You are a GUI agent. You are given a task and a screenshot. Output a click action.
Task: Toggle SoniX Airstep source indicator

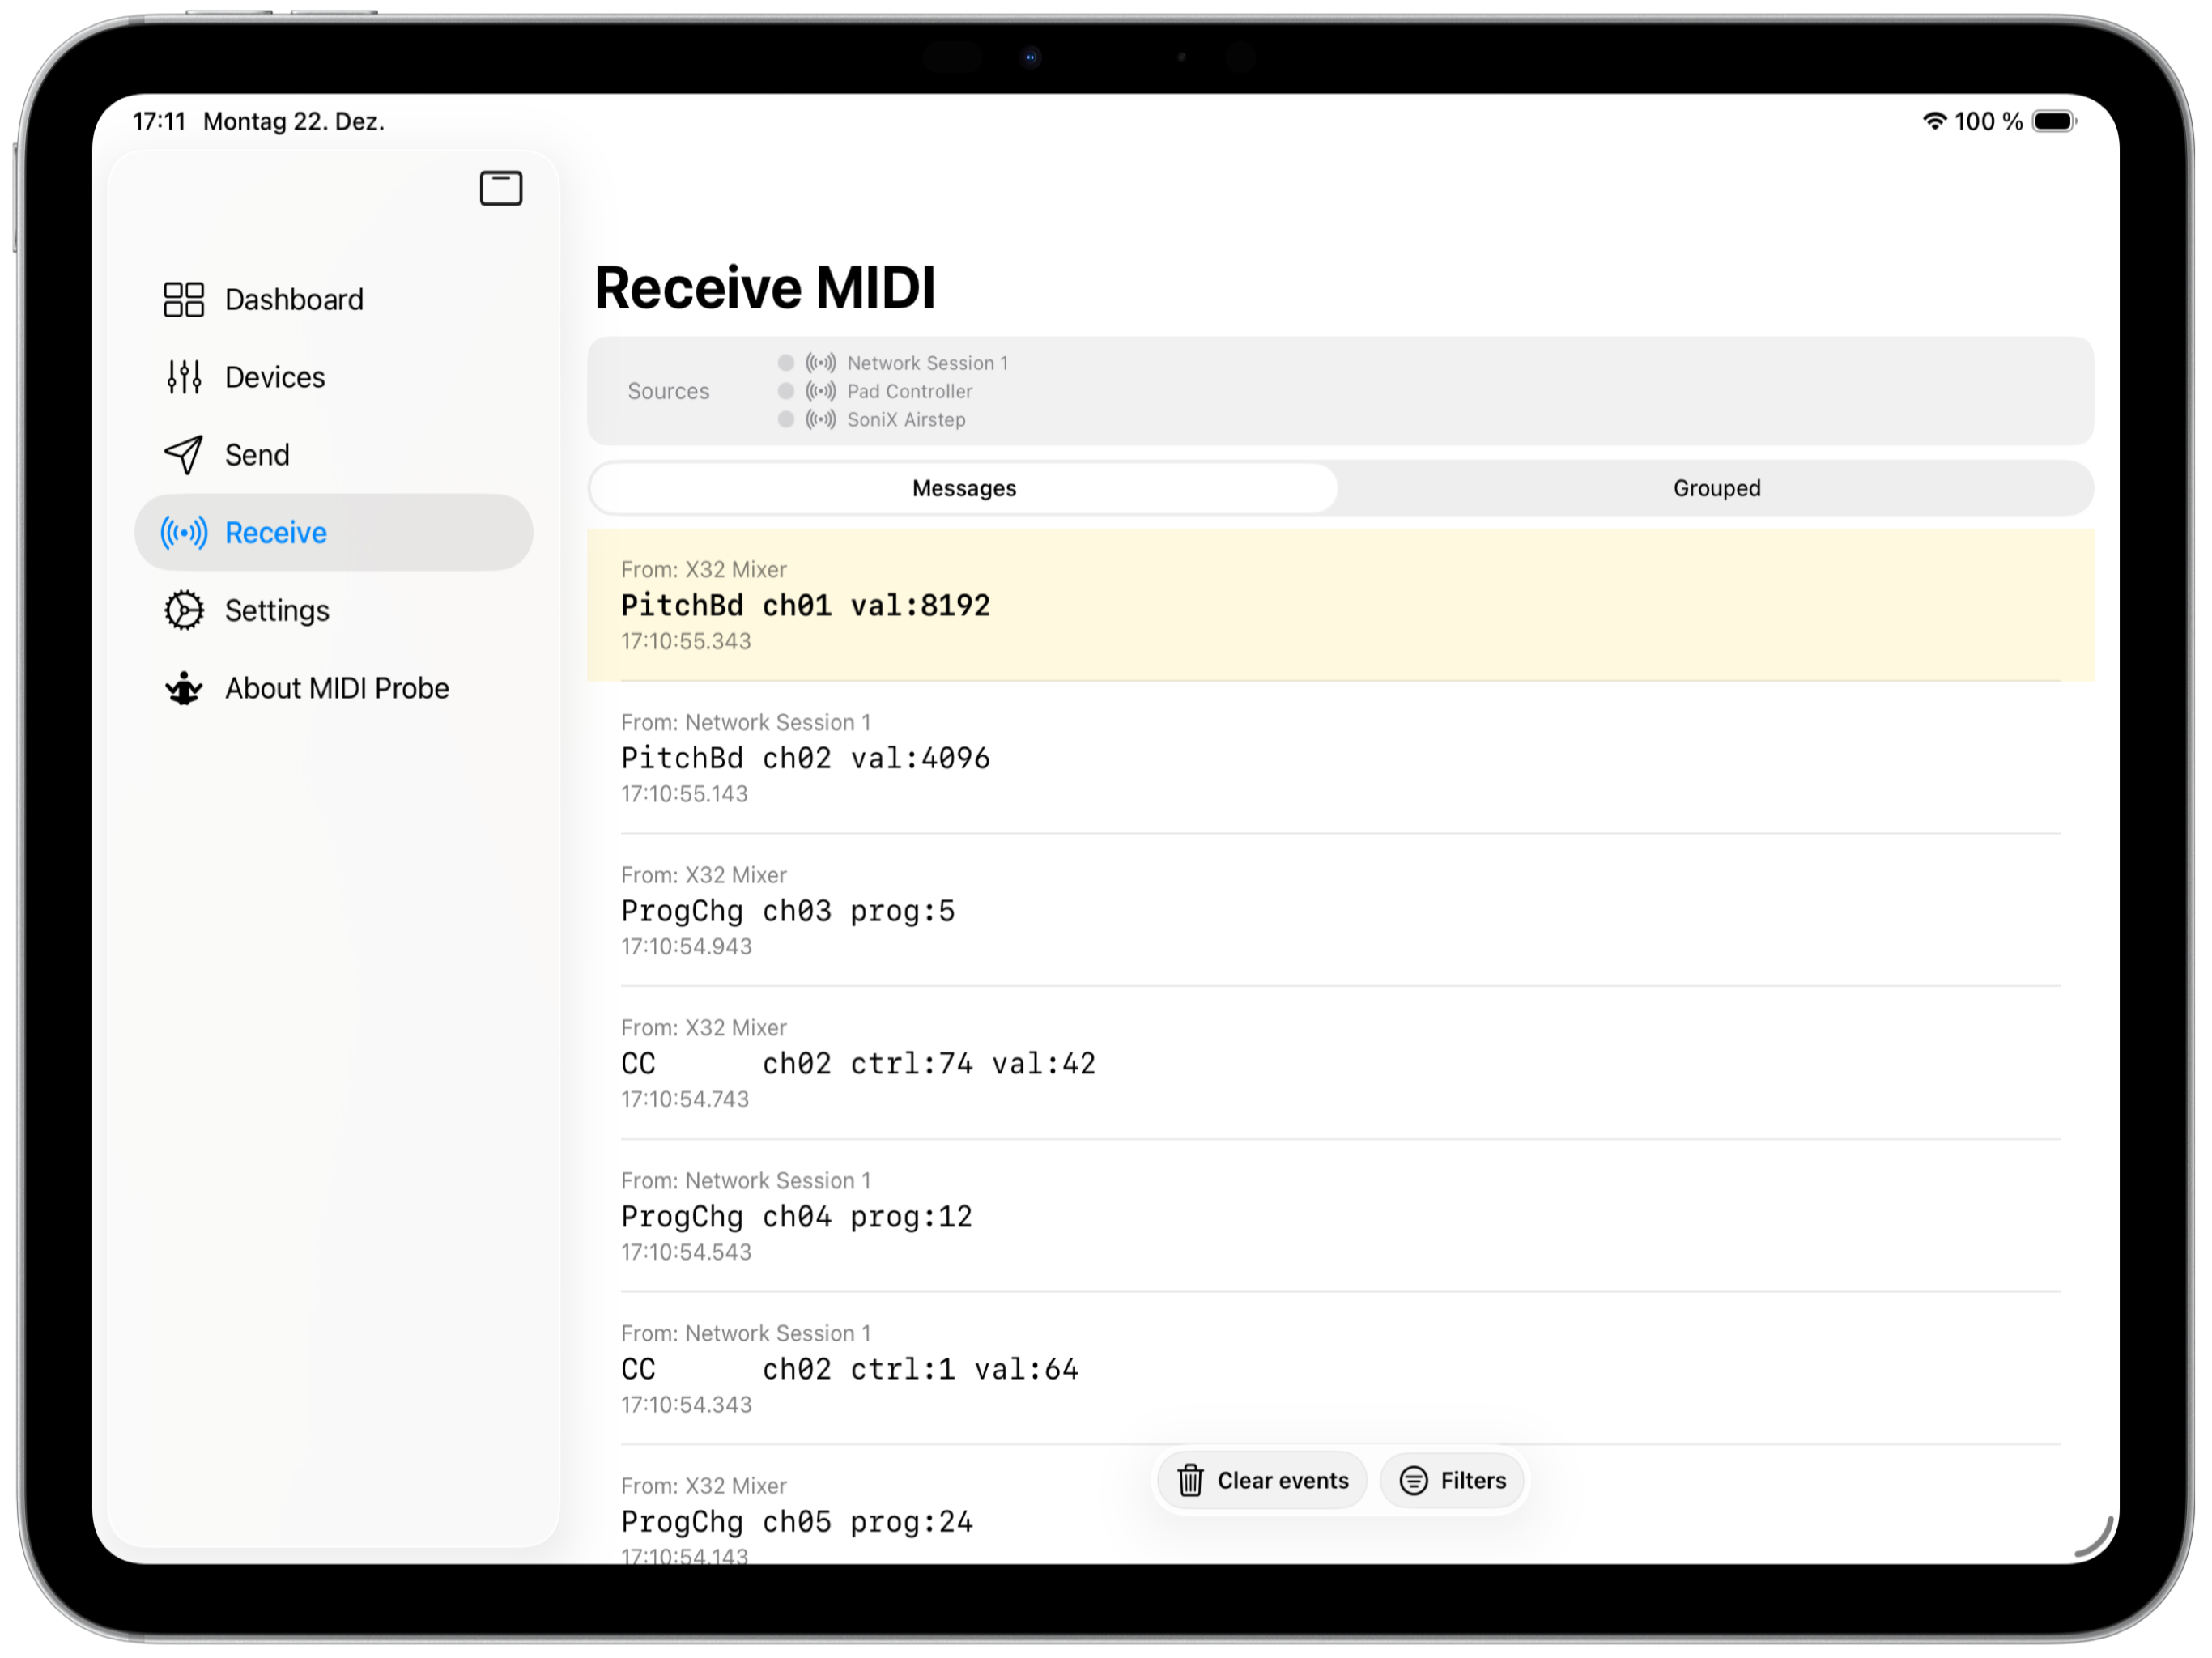pos(786,420)
